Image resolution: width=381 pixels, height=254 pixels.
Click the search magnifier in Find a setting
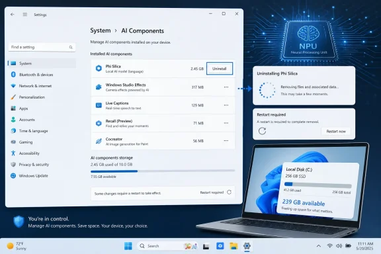[x=71, y=47]
